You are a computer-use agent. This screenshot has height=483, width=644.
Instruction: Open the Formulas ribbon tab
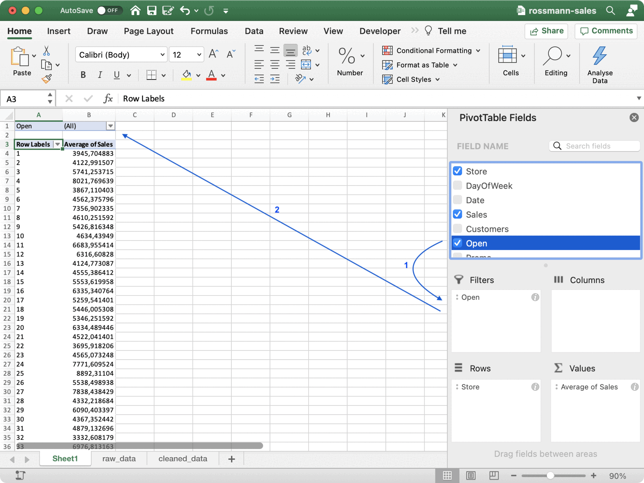[209, 31]
